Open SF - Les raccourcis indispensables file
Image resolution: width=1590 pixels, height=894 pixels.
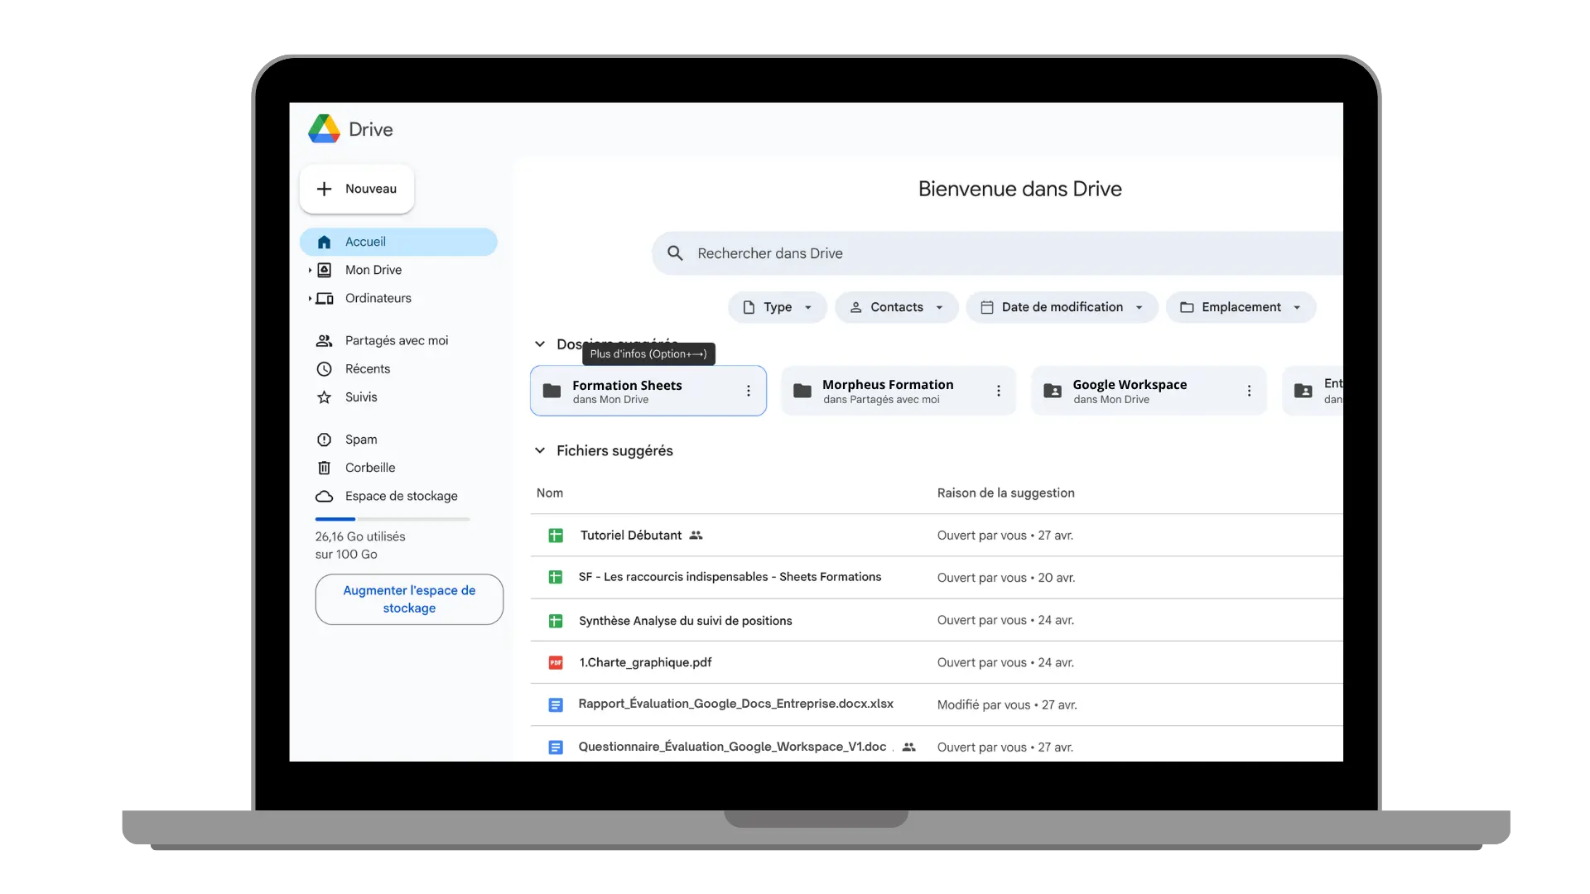point(730,577)
